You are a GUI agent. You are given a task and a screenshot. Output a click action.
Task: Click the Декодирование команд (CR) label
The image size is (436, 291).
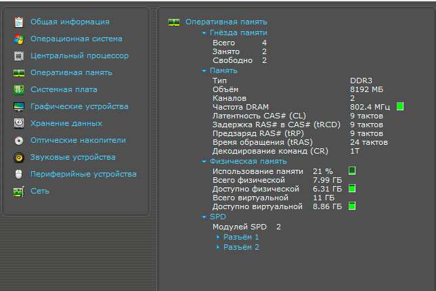[270, 151]
